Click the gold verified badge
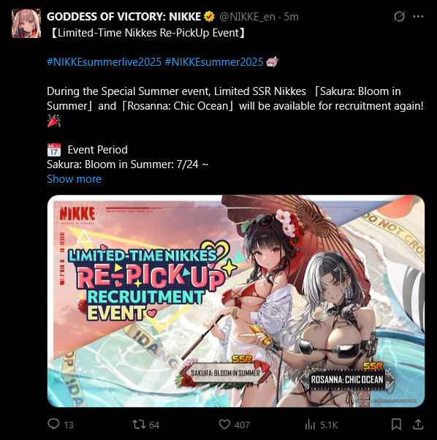The image size is (437, 440). (x=209, y=17)
